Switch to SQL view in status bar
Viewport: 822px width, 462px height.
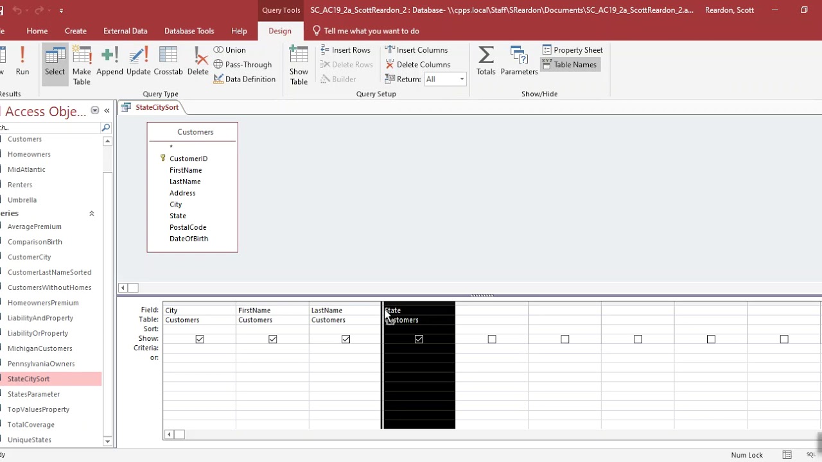click(811, 455)
